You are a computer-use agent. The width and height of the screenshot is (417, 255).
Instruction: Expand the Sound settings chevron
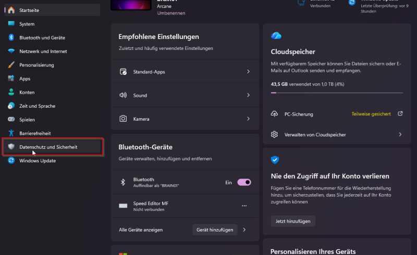pos(249,95)
